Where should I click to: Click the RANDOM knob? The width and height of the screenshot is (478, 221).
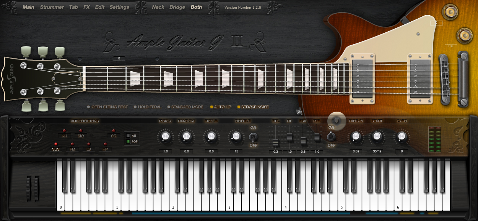(186, 136)
